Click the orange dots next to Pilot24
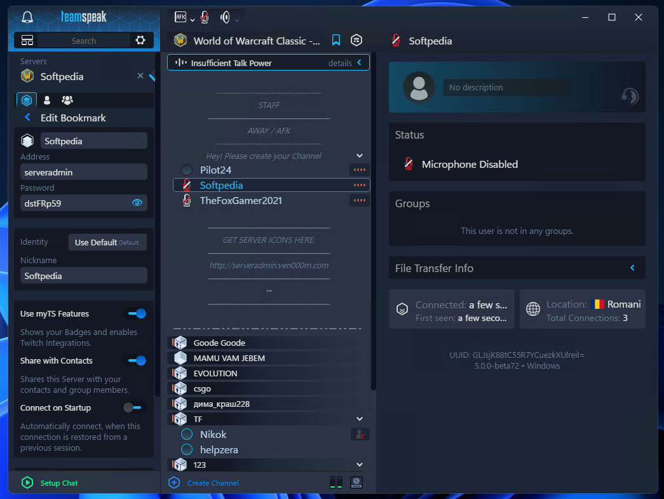The height and width of the screenshot is (499, 664). (360, 170)
